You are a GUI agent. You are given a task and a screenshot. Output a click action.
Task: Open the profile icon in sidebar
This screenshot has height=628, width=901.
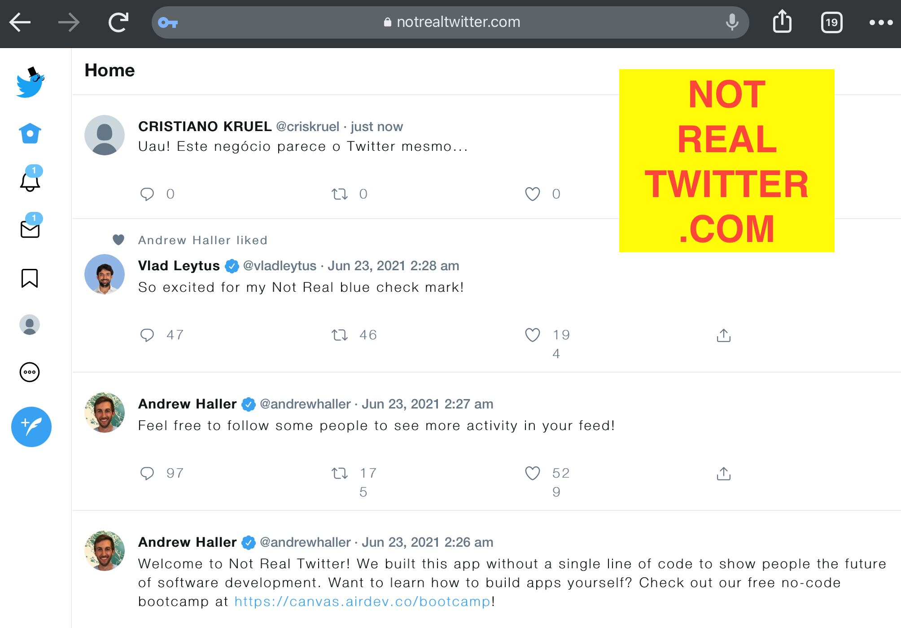(30, 325)
